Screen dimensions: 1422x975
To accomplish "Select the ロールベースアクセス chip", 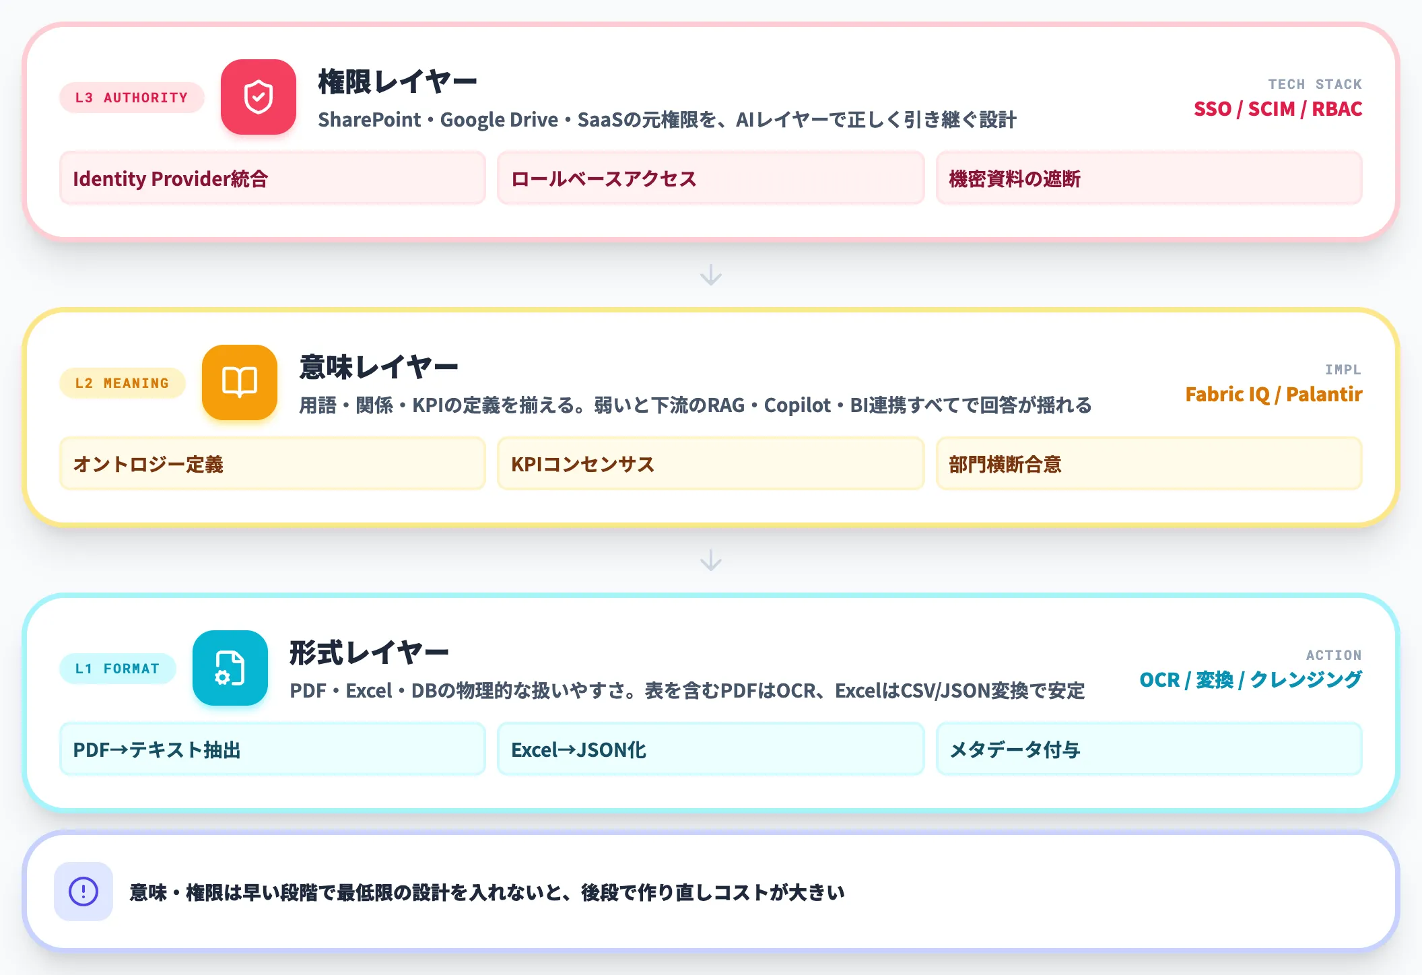I will point(710,178).
